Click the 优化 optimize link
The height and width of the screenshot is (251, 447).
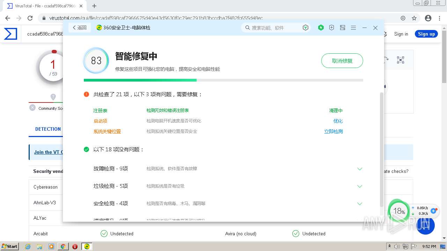tap(338, 121)
